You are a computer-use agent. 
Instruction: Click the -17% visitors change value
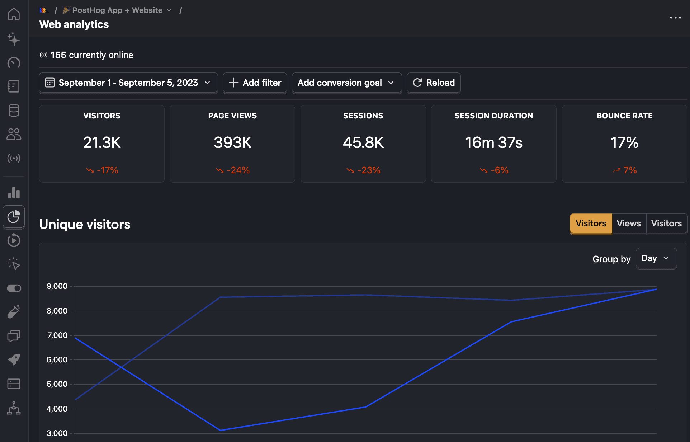click(107, 170)
